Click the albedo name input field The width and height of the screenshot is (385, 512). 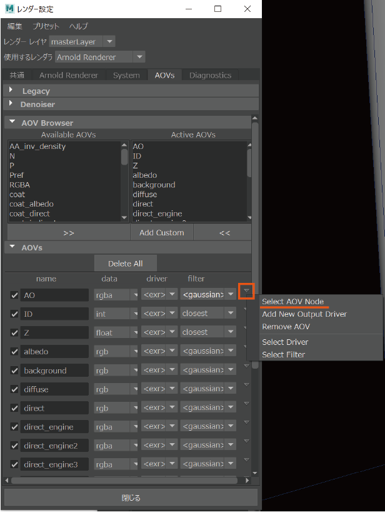[x=54, y=352]
